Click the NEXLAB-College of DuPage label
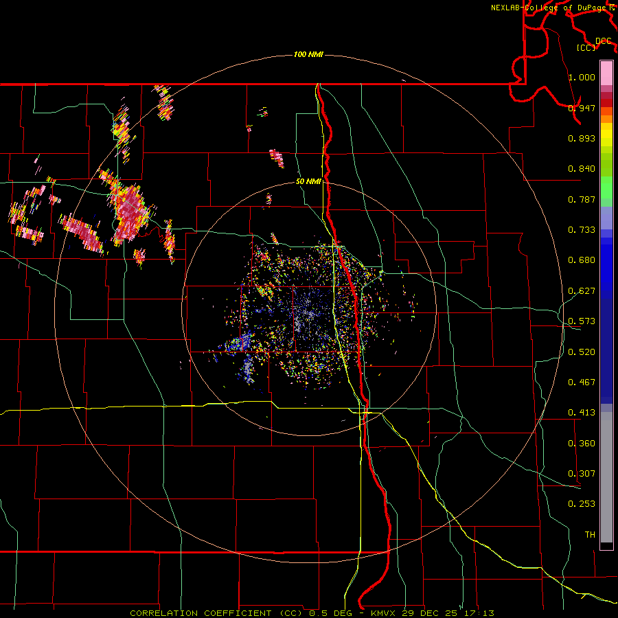Viewport: 618px width, 618px height. point(548,8)
